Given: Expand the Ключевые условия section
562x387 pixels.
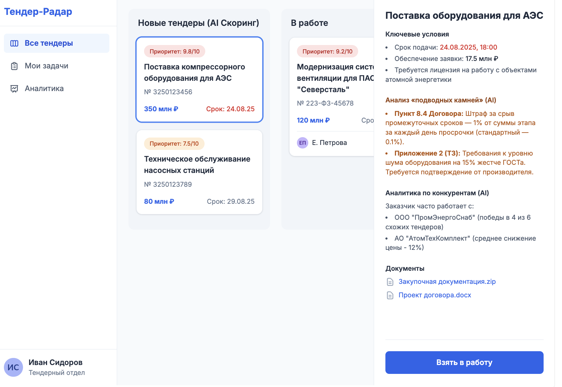Looking at the screenshot, I should click(417, 34).
